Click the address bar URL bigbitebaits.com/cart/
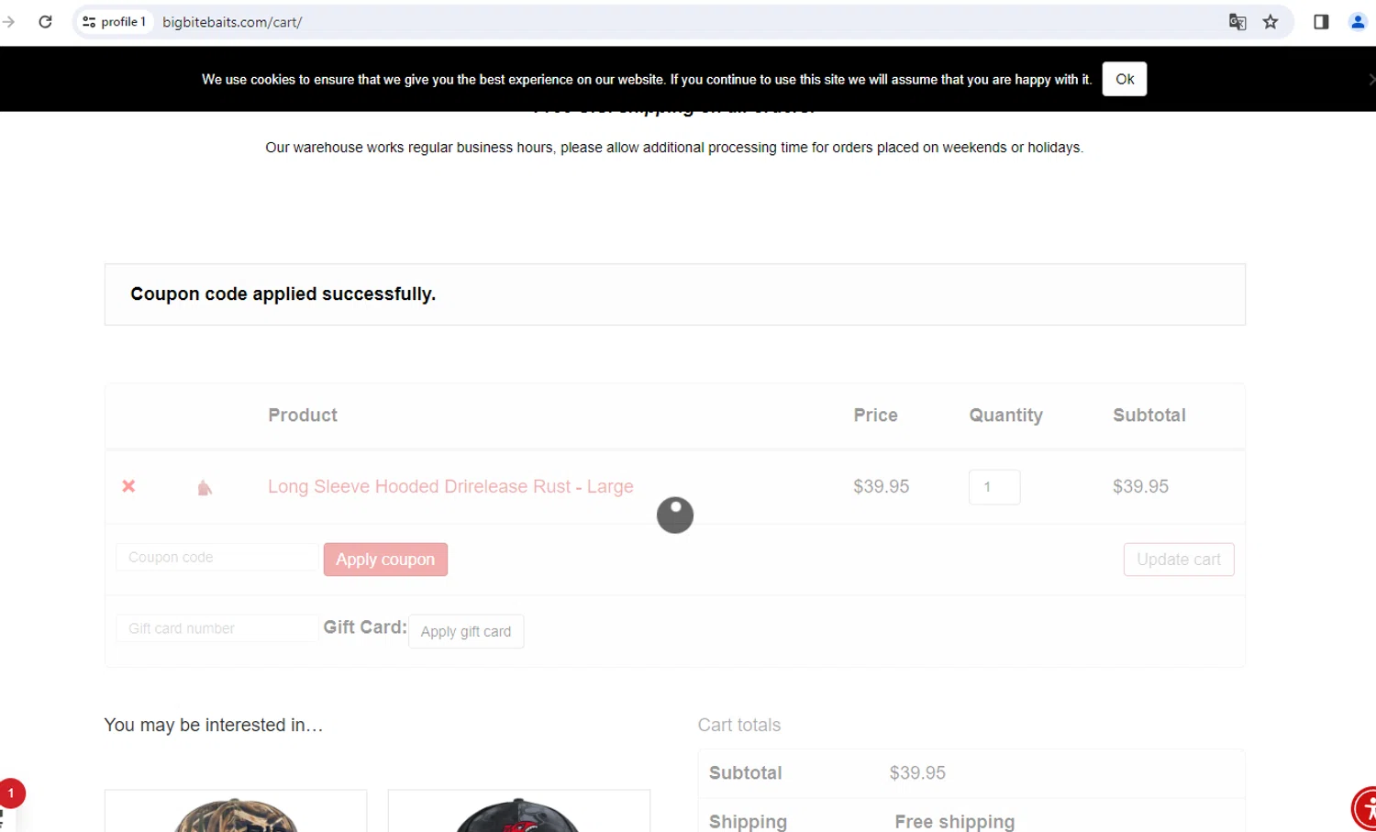This screenshot has width=1376, height=832. [x=232, y=22]
